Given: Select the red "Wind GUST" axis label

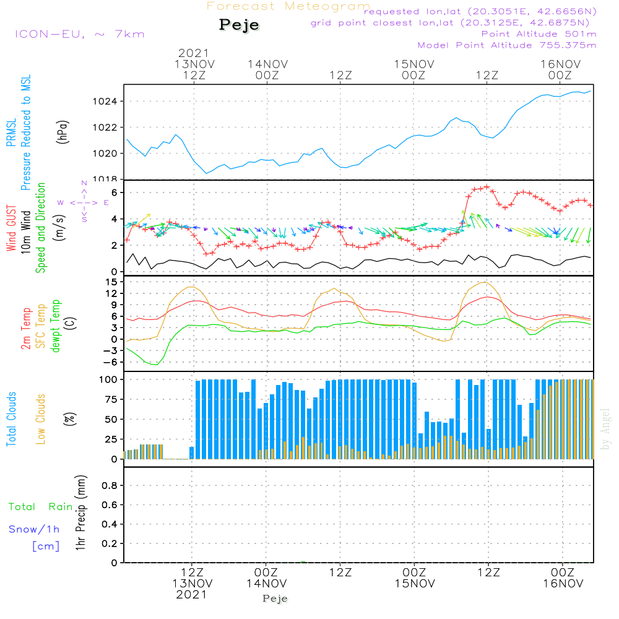Looking at the screenshot, I should [x=12, y=227].
